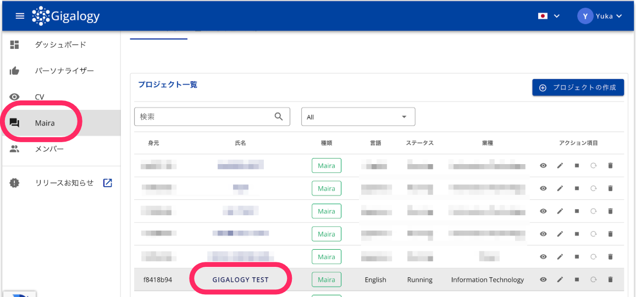The height and width of the screenshot is (297, 636).
Task: Open the hamburger navigation menu
Action: (20, 16)
